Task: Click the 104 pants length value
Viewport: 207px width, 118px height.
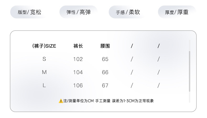Action: click(78, 72)
